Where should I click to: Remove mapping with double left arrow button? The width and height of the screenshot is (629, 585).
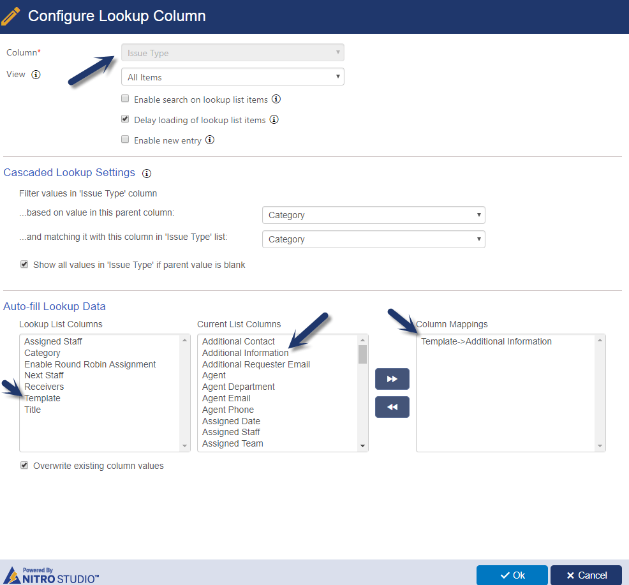(392, 407)
